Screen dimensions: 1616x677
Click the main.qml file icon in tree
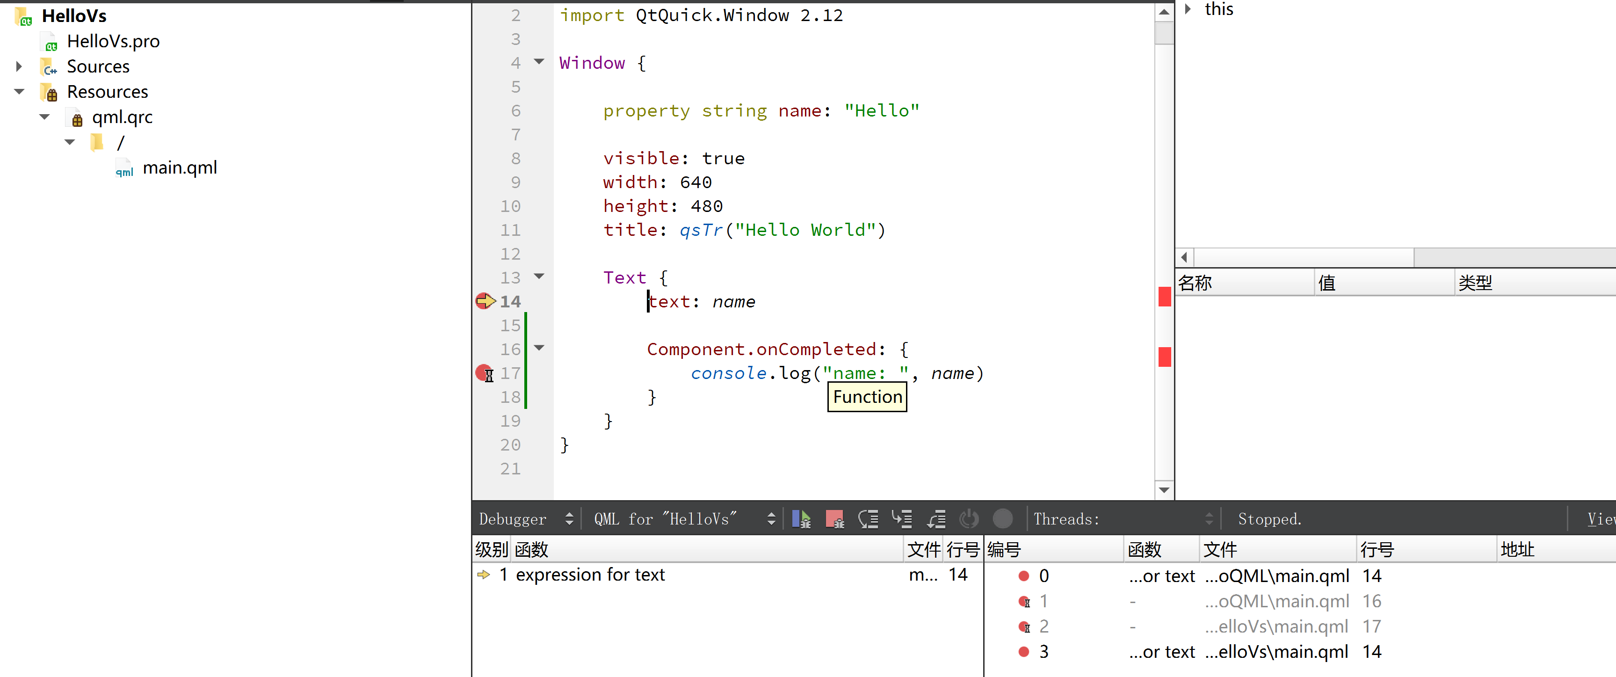[x=124, y=168]
